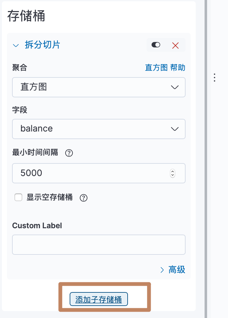
Task: Click the 拆分切片 section title
Action: pos(42,45)
